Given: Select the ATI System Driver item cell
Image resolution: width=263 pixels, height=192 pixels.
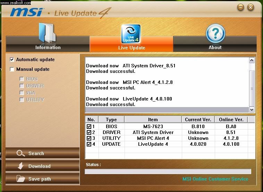Looking at the screenshot, I should tap(153, 132).
